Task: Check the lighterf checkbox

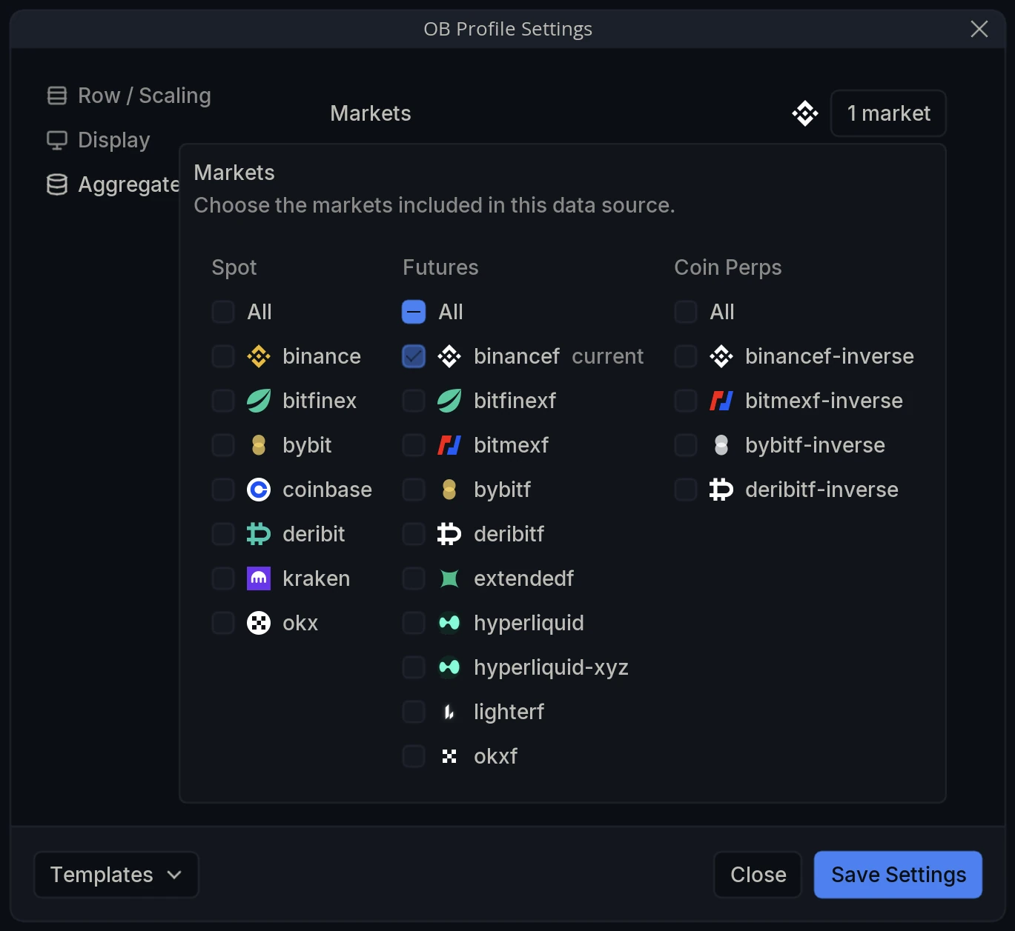Action: 414,712
